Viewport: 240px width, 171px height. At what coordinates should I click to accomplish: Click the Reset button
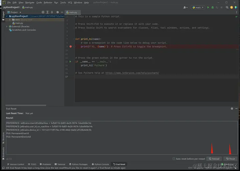[231, 159]
